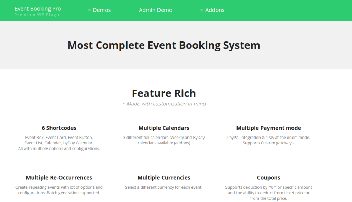This screenshot has height=202, width=352.
Task: Go to the Admin Demo page
Action: coord(155,10)
